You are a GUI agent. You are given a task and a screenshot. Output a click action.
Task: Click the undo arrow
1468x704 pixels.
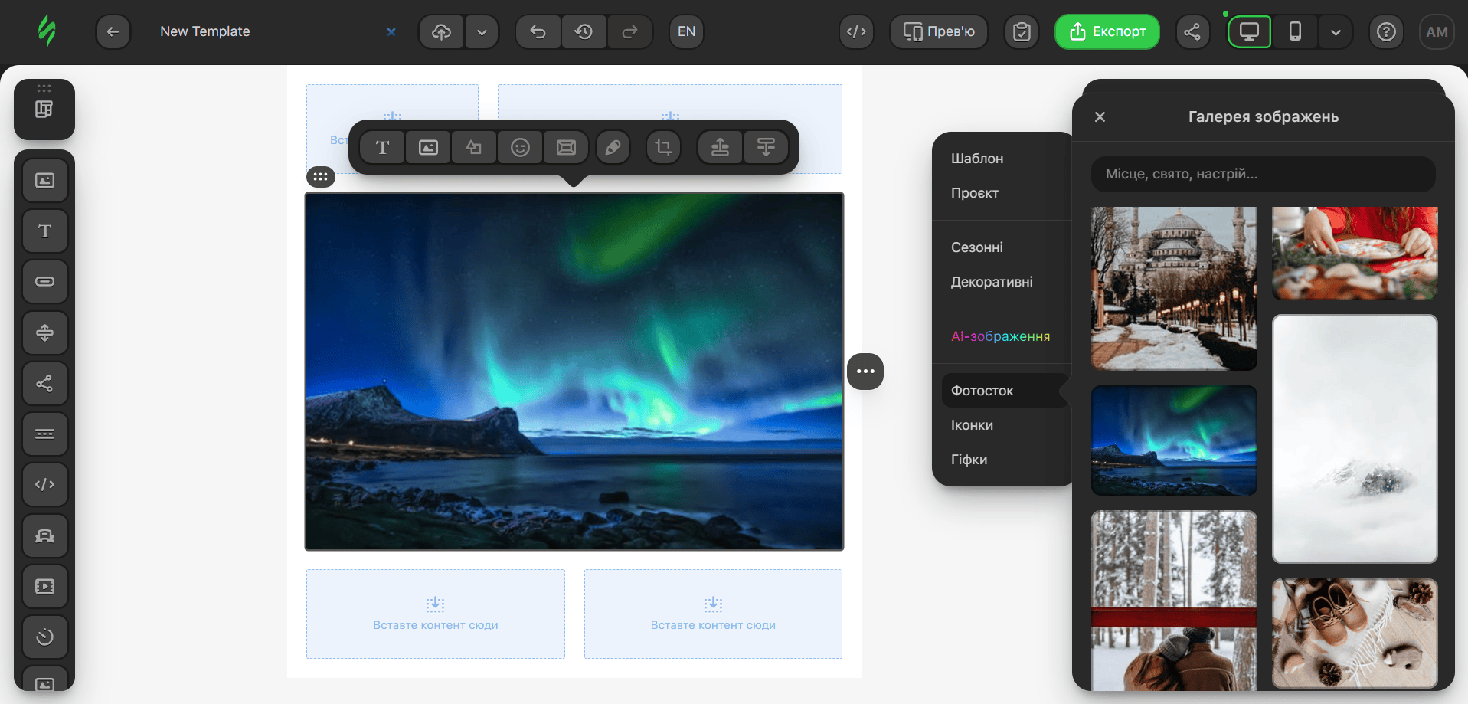click(538, 31)
